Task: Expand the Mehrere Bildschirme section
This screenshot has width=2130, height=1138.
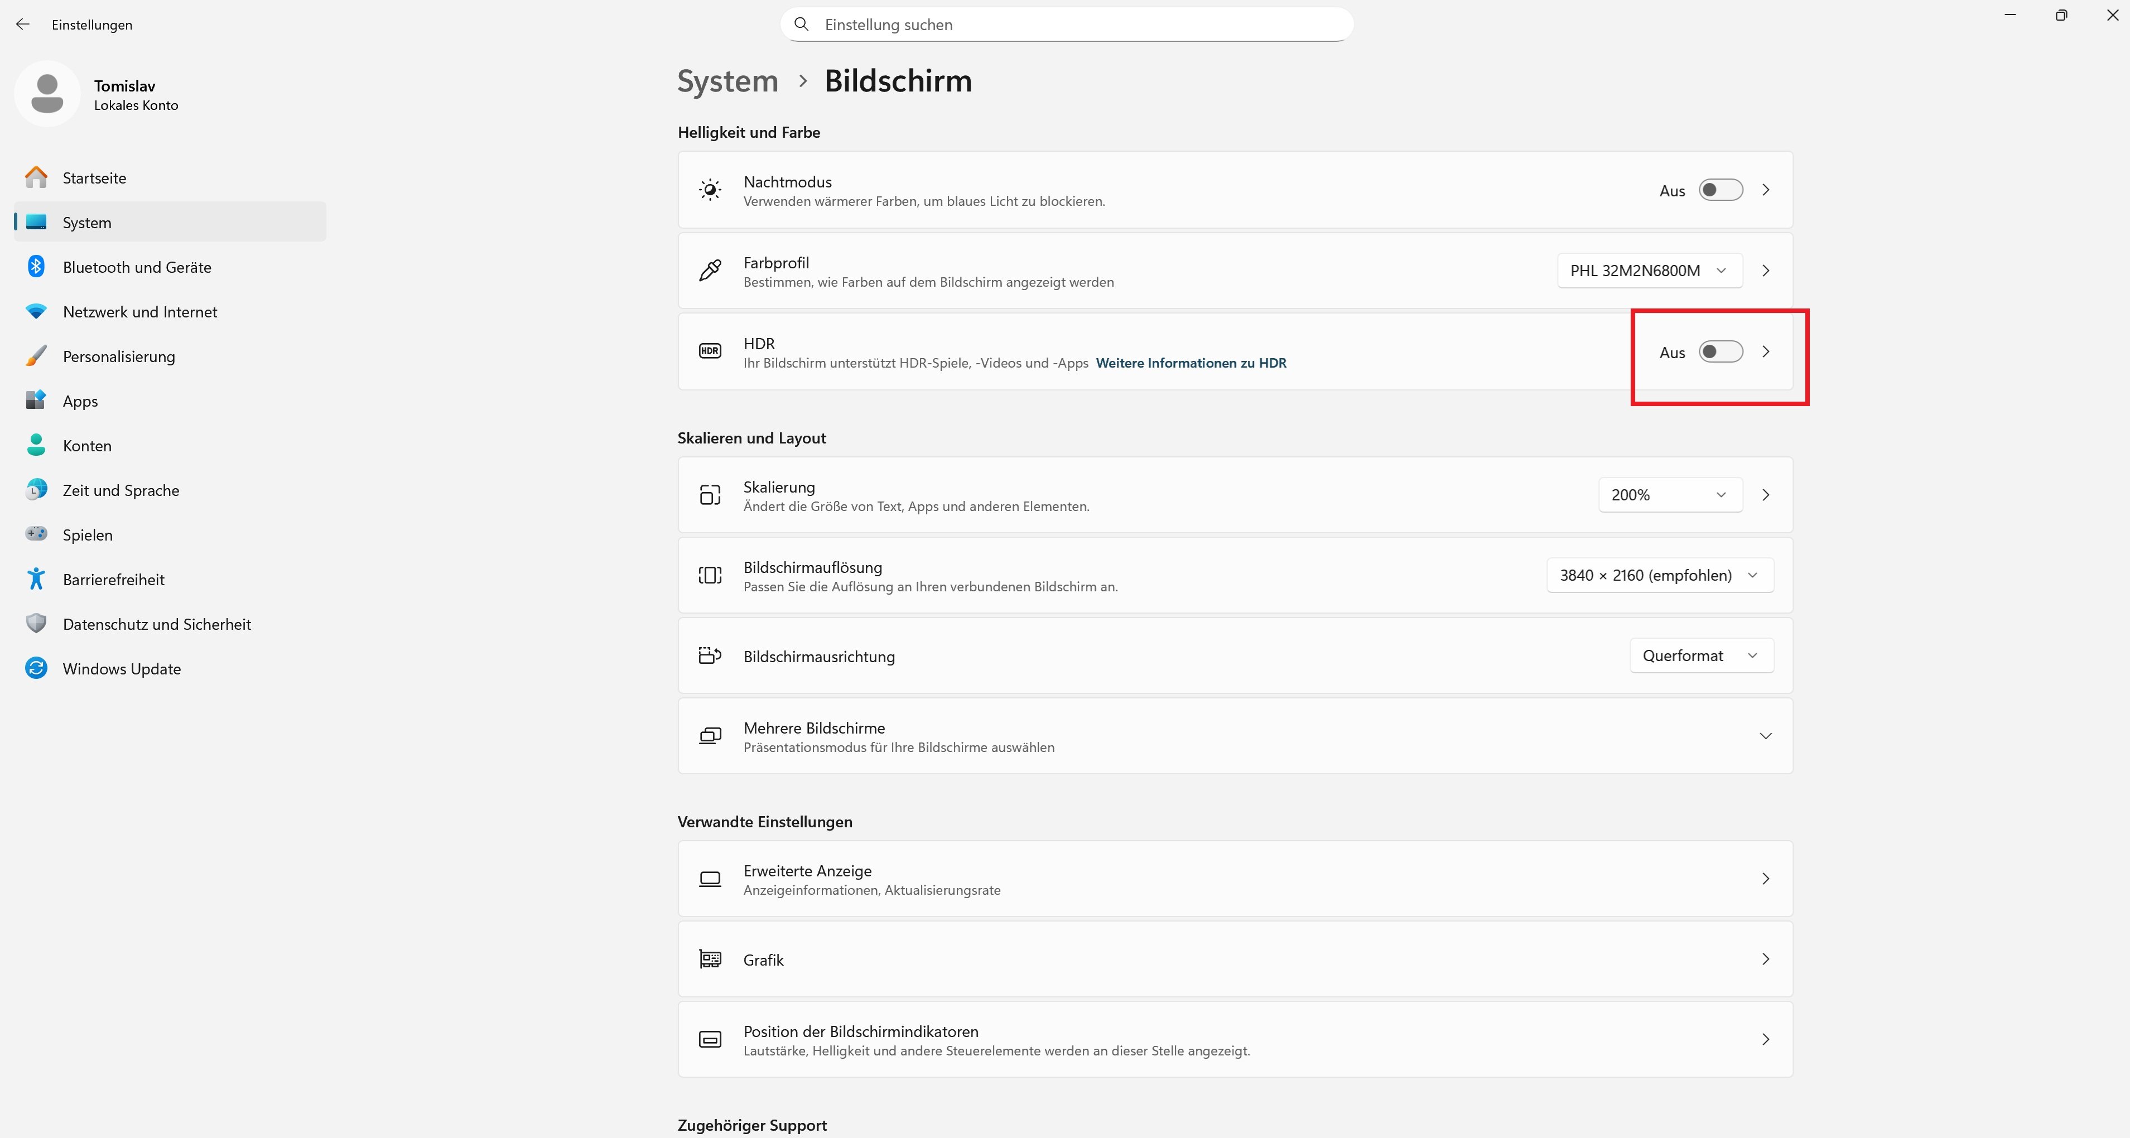Action: pos(1765,736)
